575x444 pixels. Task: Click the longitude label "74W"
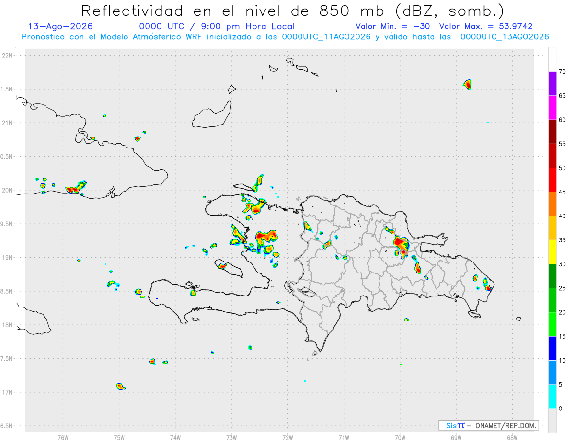(175, 437)
